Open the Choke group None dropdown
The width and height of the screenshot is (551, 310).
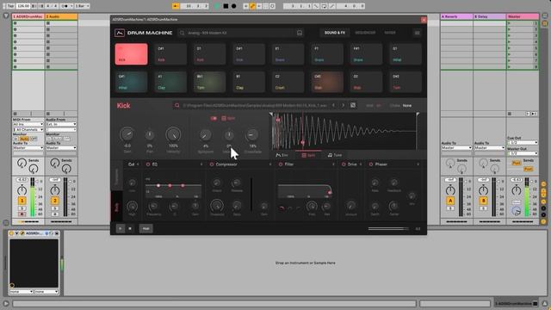click(x=407, y=105)
